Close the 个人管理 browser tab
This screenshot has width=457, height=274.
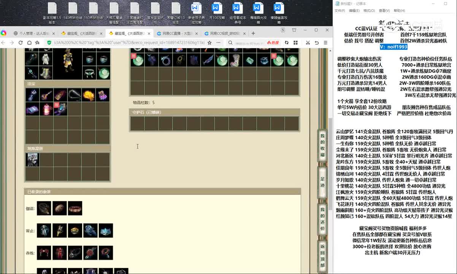coord(54,33)
